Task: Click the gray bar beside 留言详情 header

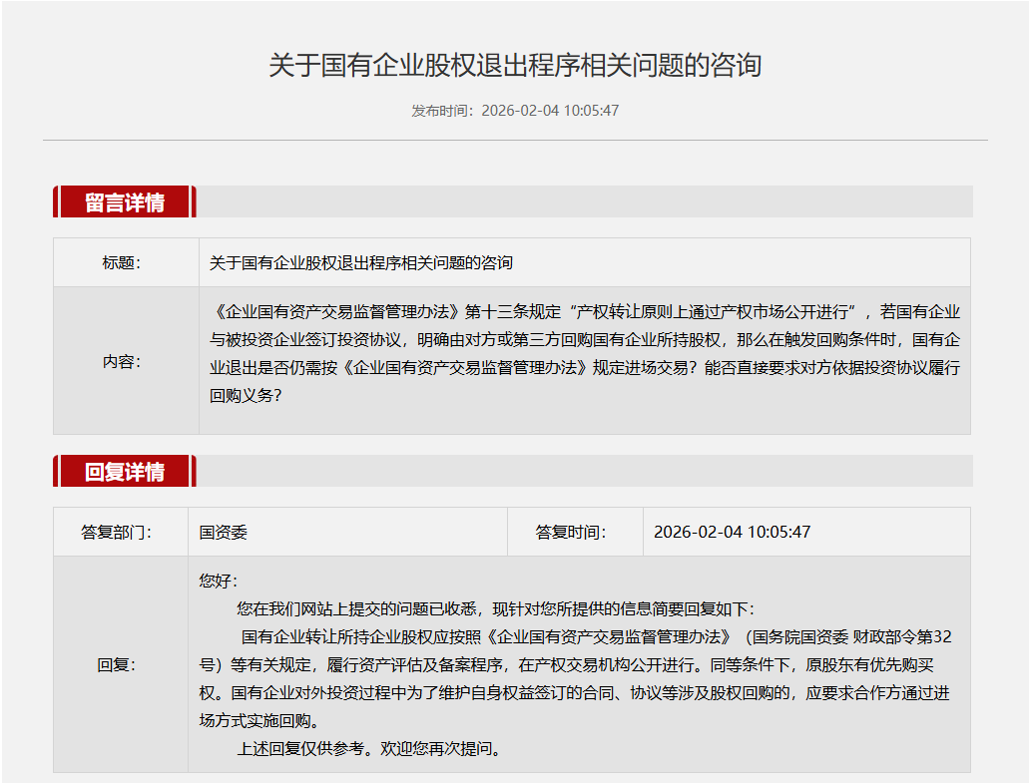Action: (584, 201)
